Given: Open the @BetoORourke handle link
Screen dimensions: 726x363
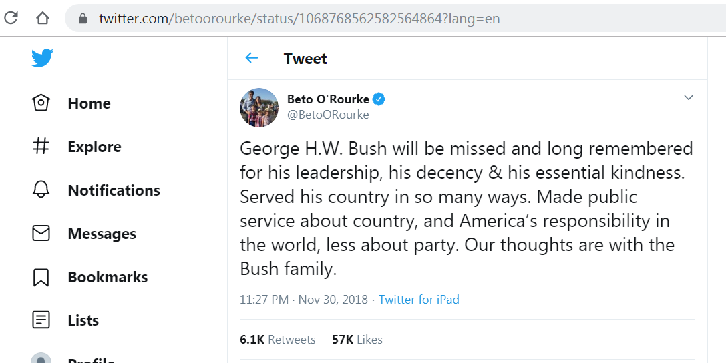Looking at the screenshot, I should (328, 115).
